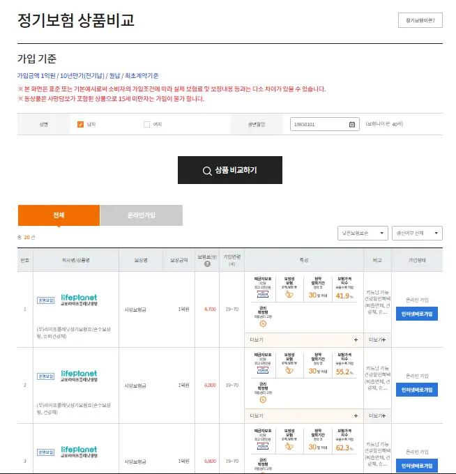Switch to the 온라인가입 tab

142,215
